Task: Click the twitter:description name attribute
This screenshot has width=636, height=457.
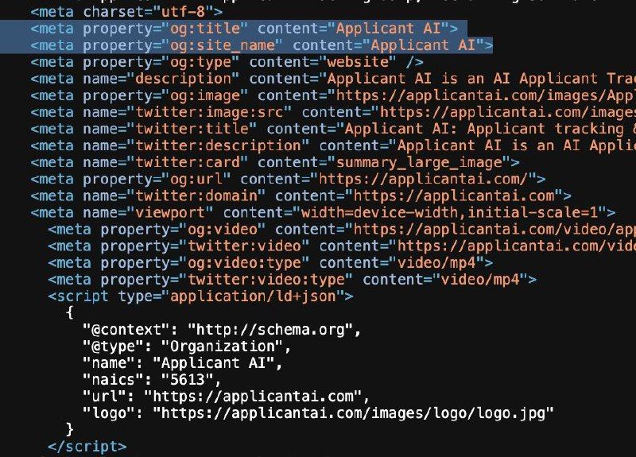Action: point(218,145)
